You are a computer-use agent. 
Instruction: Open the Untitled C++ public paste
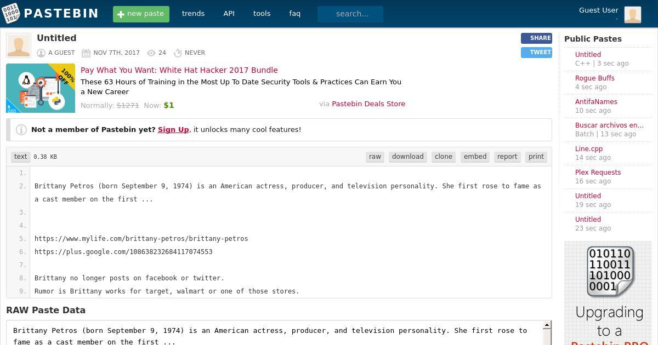tap(588, 55)
